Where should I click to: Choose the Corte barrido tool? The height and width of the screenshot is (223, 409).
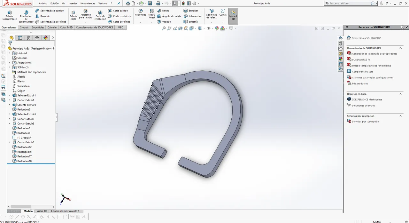click(118, 11)
